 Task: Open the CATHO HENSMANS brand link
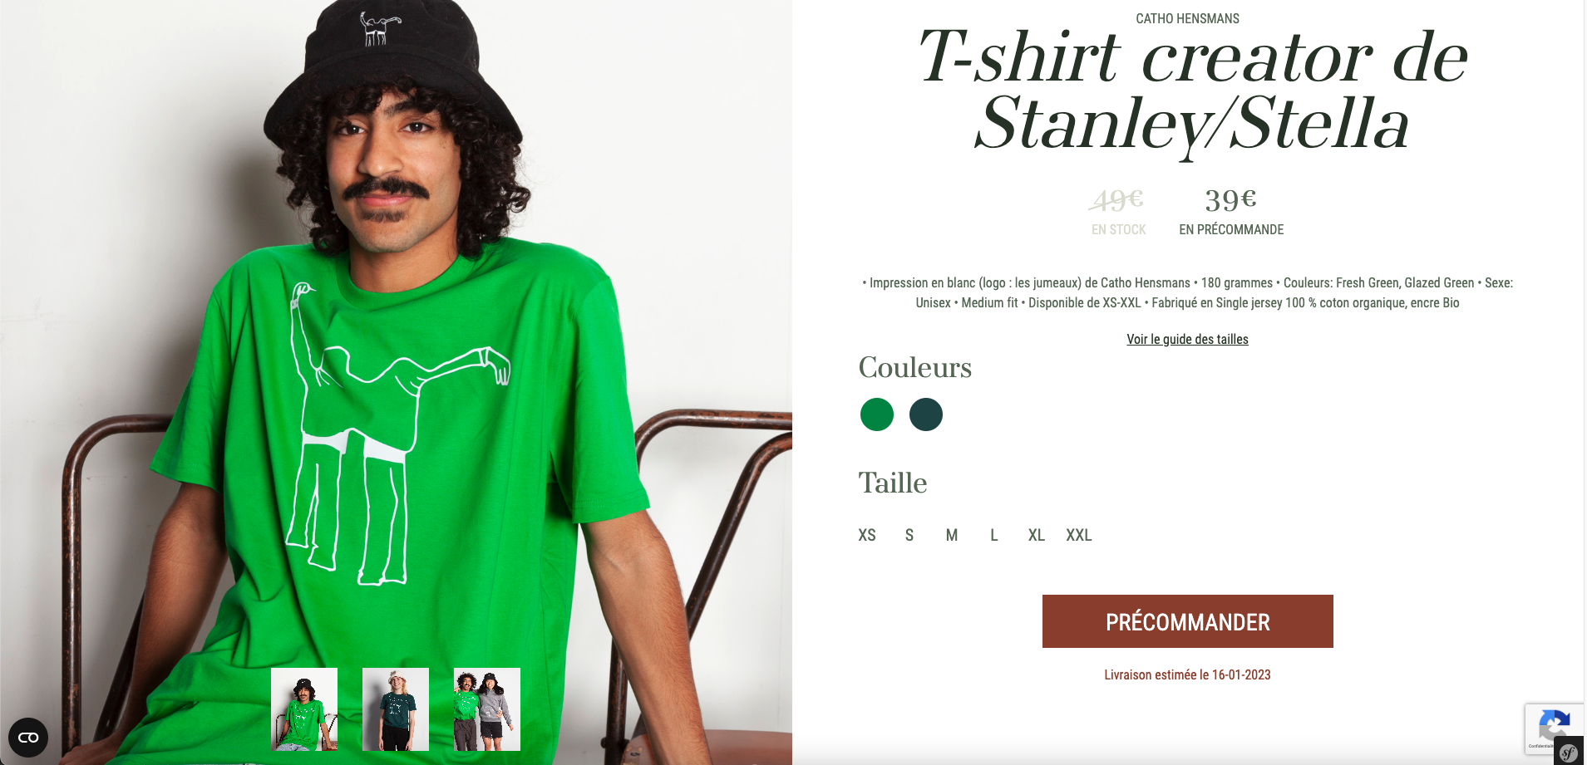point(1187,18)
